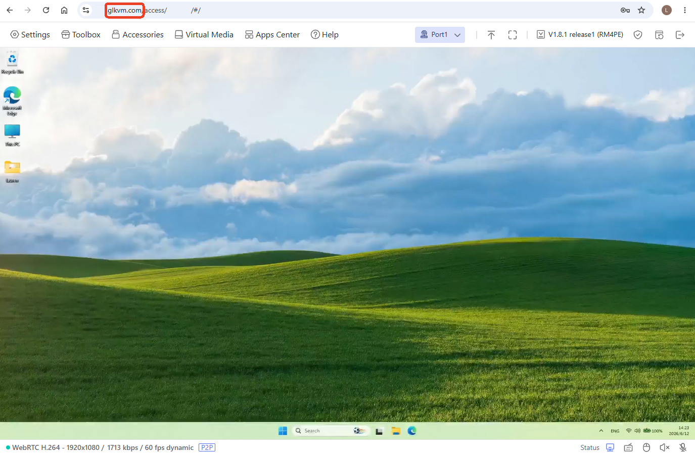Click the V1.8.1 release1 firmware version

click(580, 34)
